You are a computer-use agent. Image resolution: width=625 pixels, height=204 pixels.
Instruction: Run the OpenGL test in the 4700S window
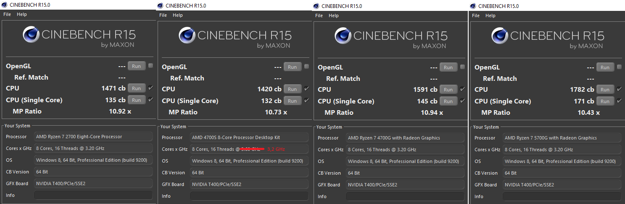(293, 67)
